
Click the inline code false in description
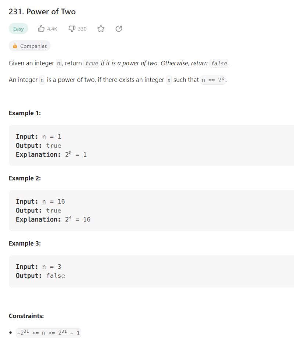[219, 63]
